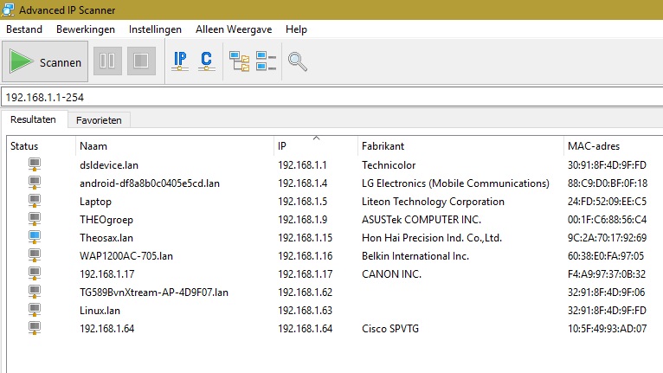Click the status icon of the android device
Viewport: 663px width, 373px height.
35,183
